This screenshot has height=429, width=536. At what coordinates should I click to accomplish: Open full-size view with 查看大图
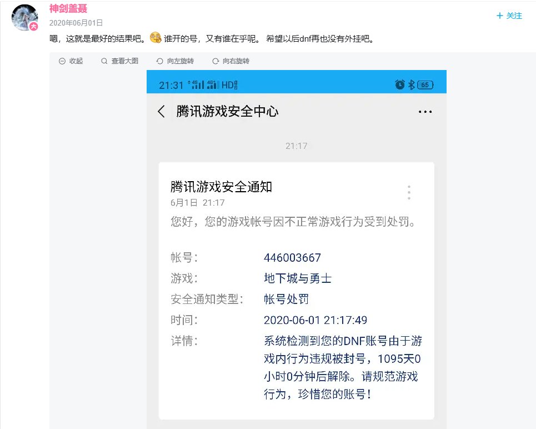coord(119,61)
